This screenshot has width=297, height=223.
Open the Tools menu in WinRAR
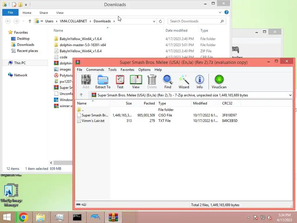[112, 70]
